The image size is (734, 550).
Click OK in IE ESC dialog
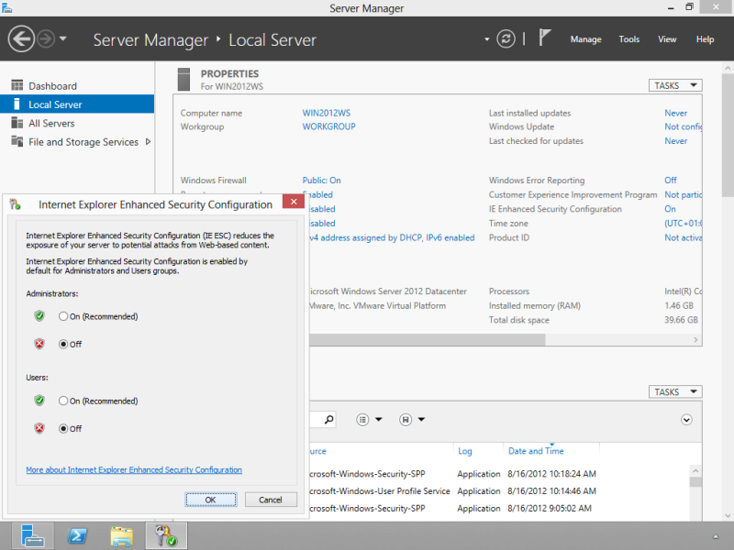211,500
